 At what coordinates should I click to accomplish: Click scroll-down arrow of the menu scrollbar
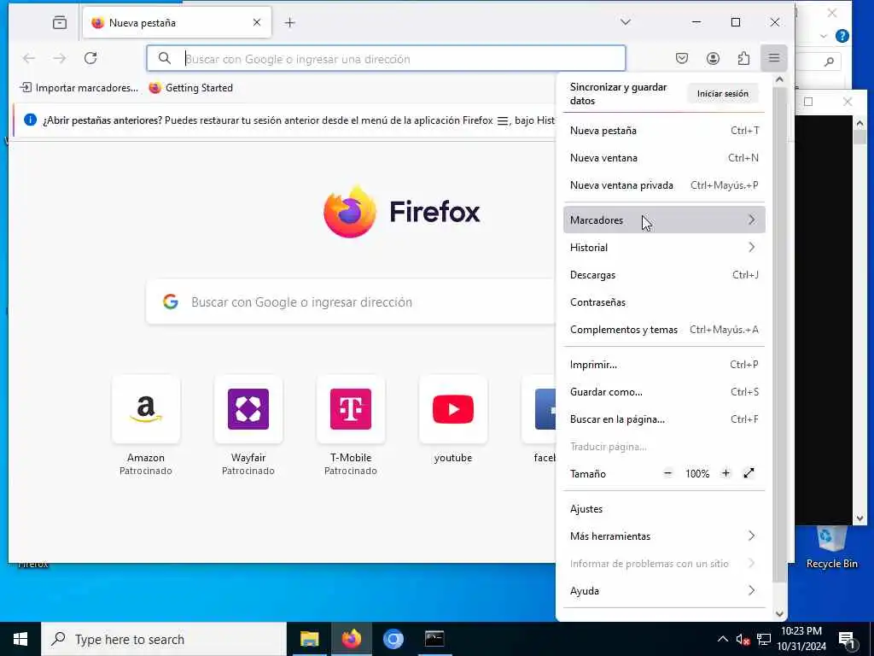tap(779, 613)
